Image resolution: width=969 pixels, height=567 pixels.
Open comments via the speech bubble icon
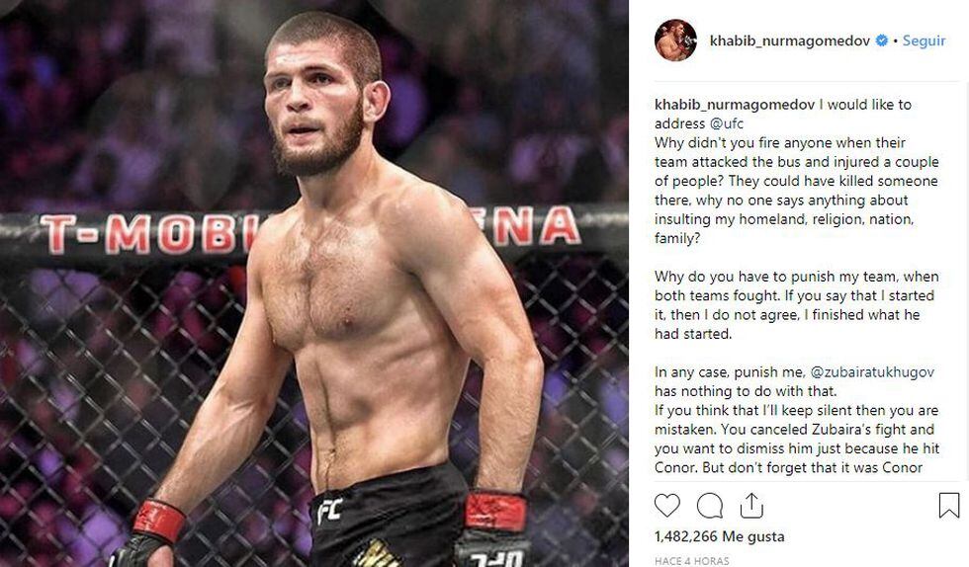(x=709, y=505)
